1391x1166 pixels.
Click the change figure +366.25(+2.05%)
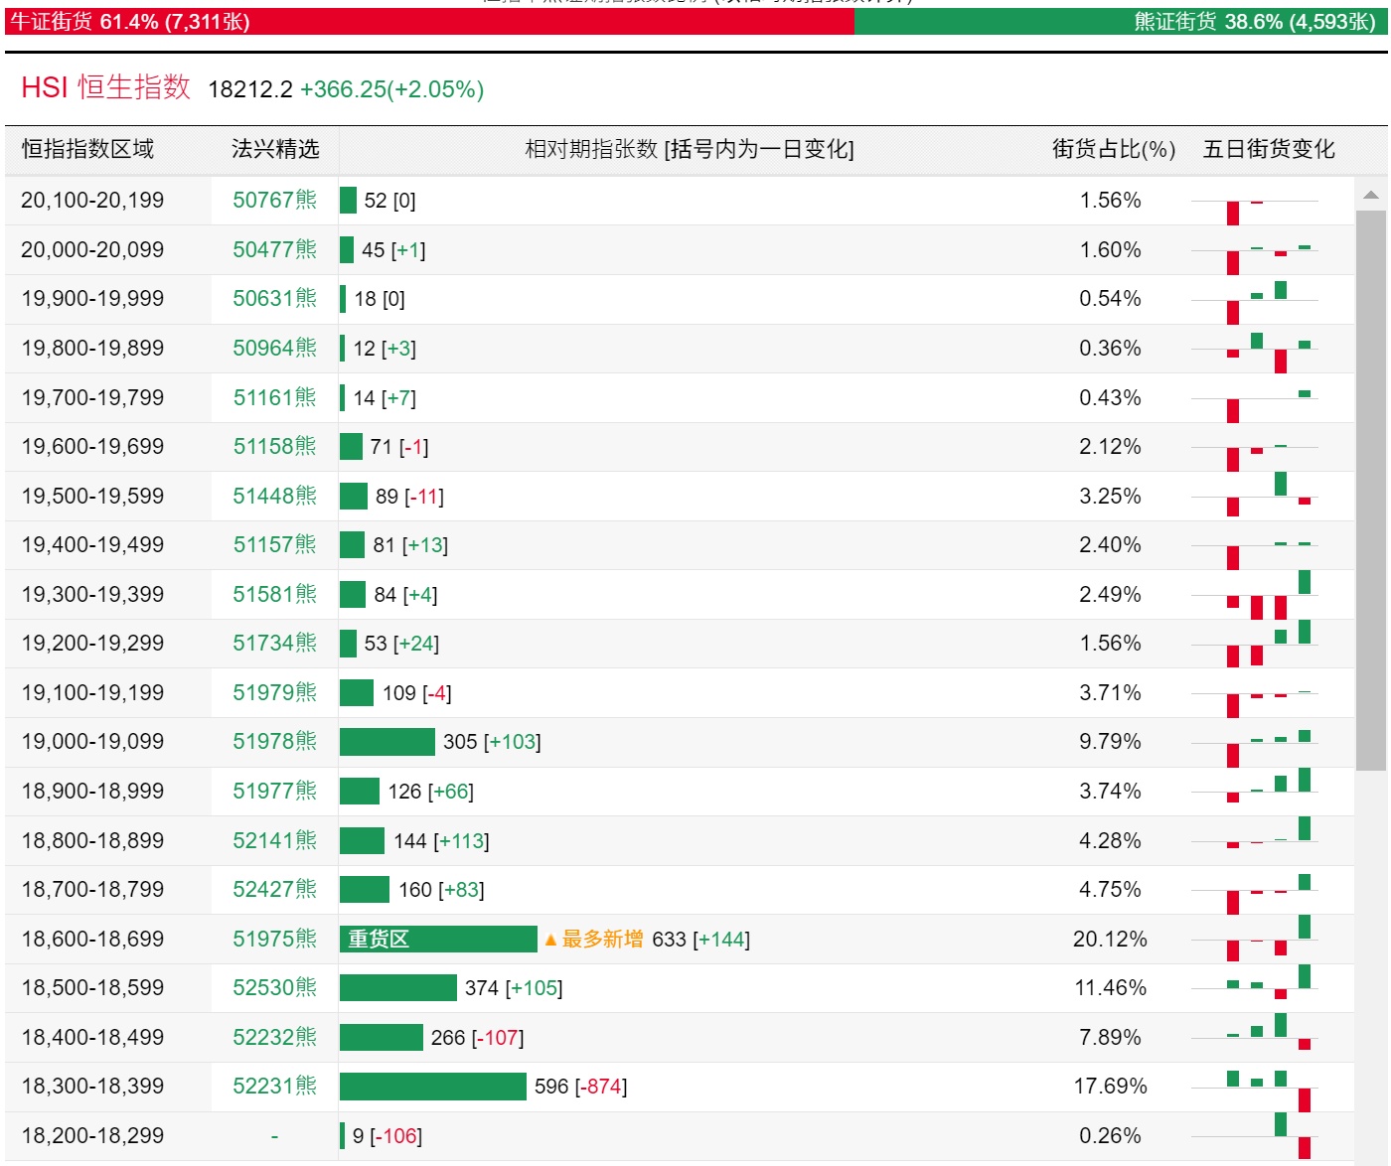click(391, 89)
